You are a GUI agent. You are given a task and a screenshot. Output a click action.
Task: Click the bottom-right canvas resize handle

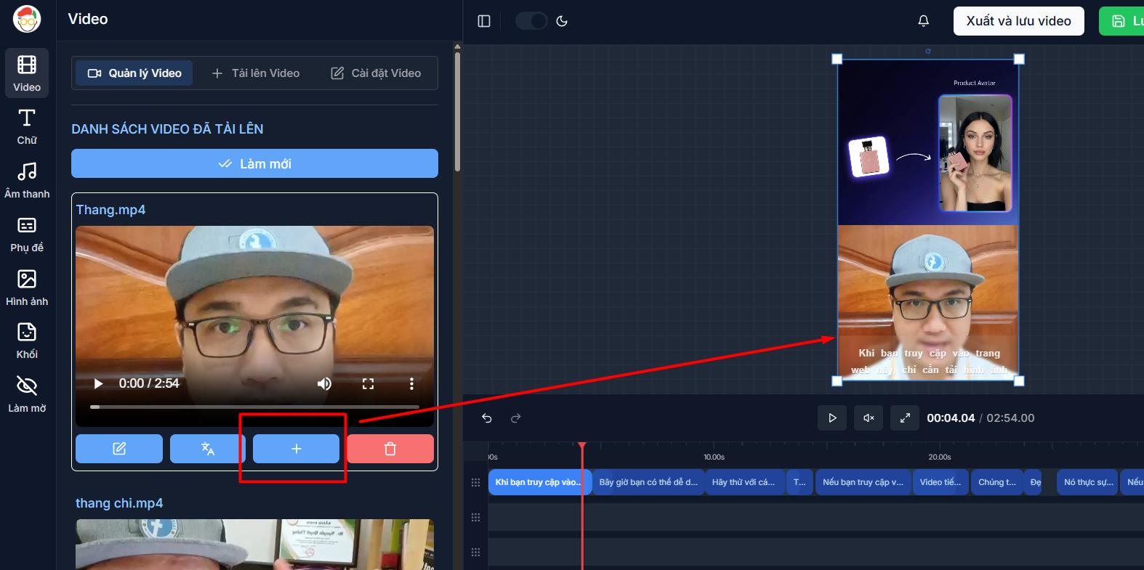tap(1019, 380)
